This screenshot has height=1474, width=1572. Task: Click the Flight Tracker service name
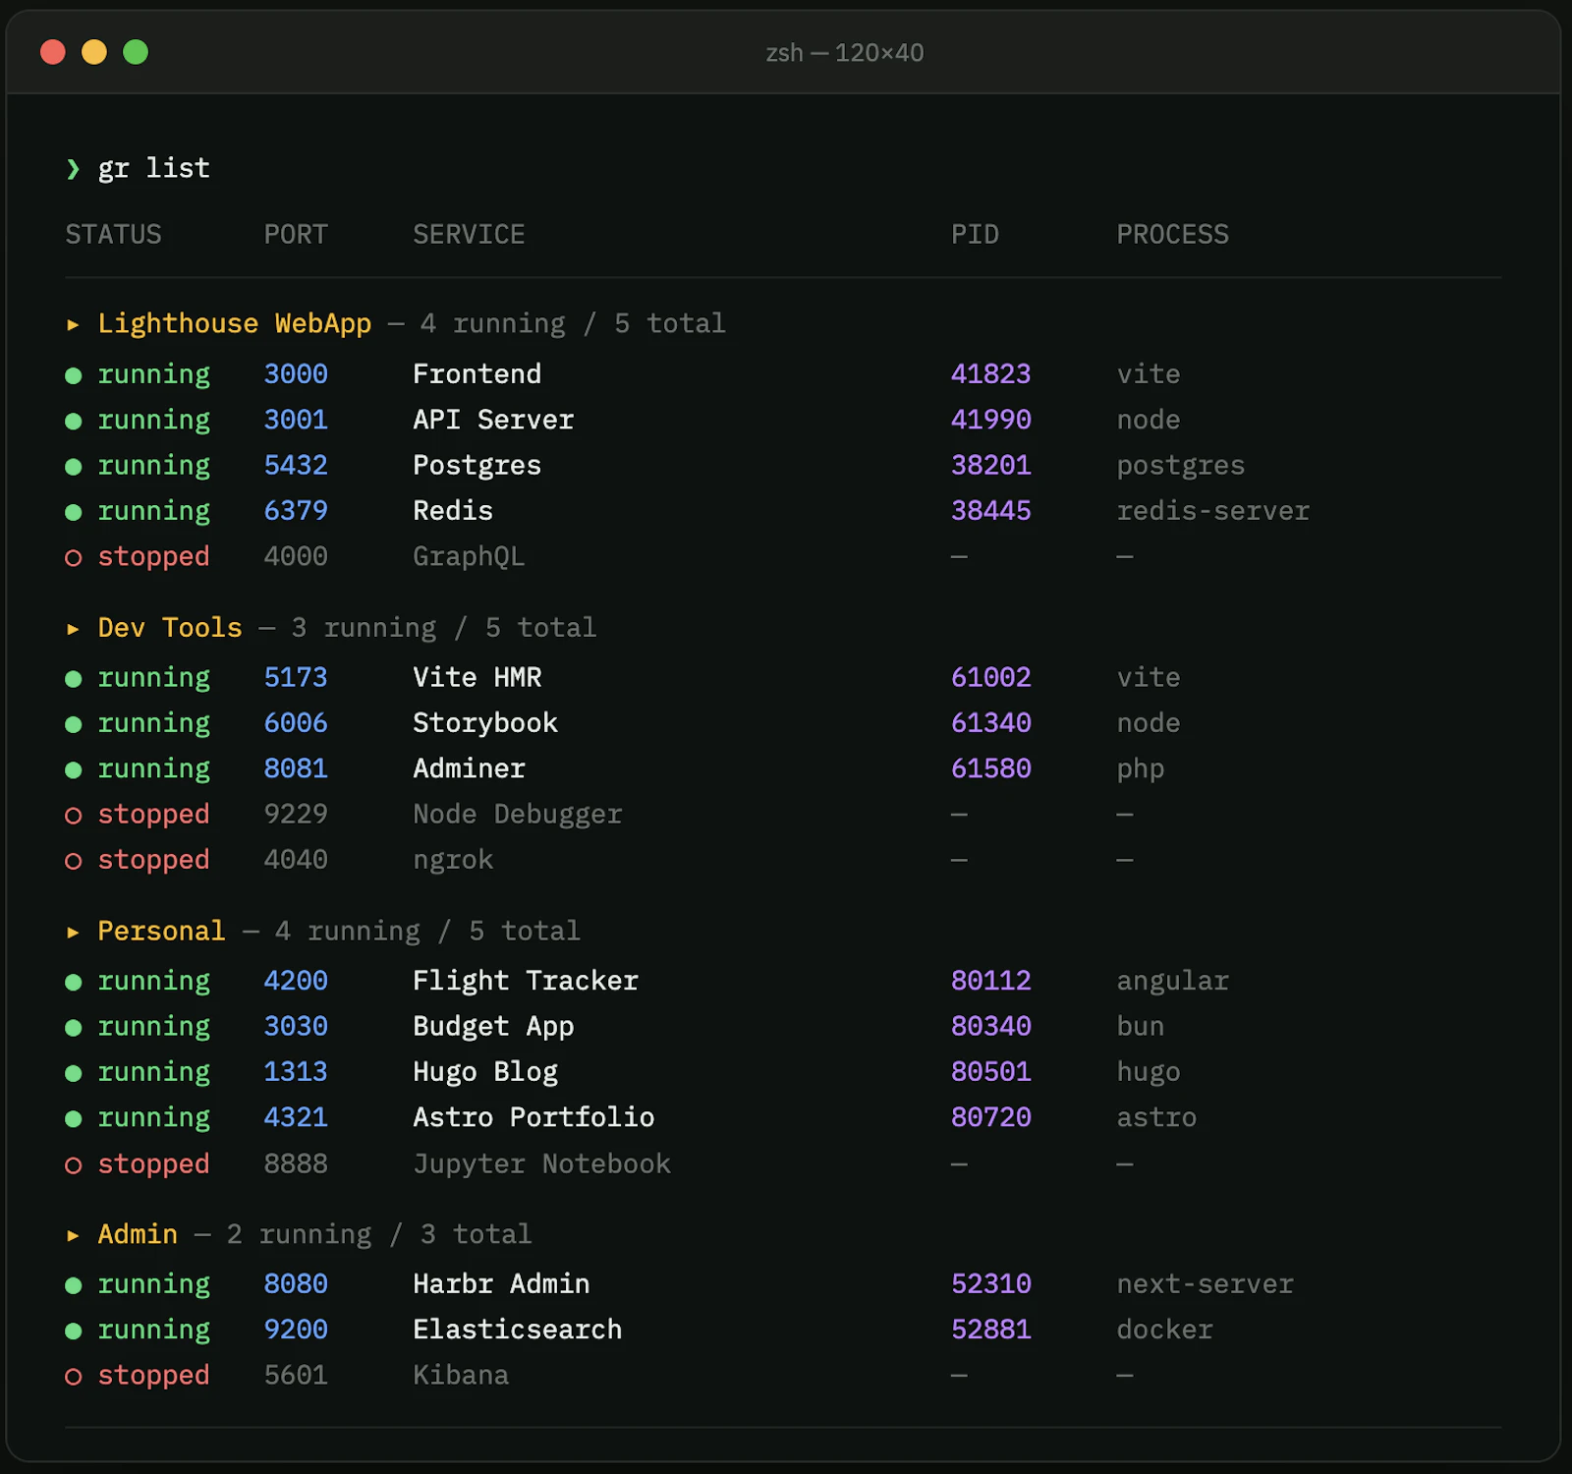coord(526,981)
